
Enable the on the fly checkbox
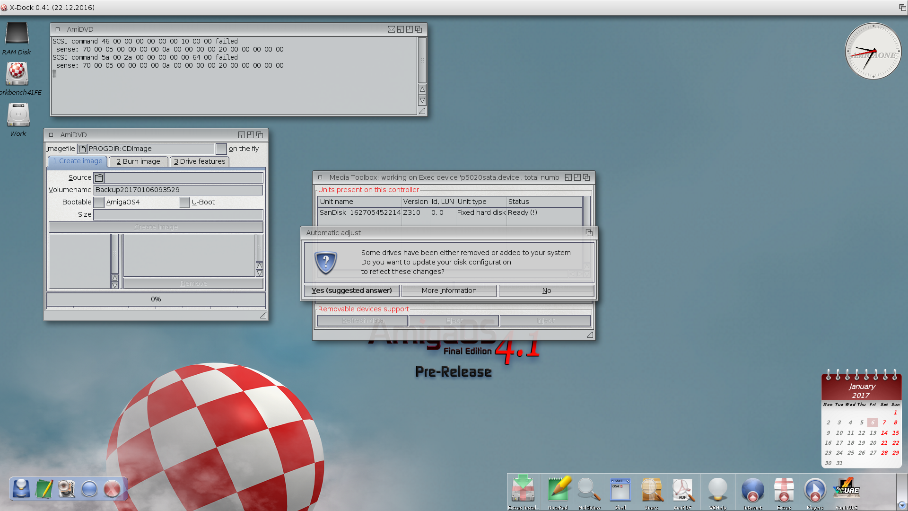pos(221,149)
